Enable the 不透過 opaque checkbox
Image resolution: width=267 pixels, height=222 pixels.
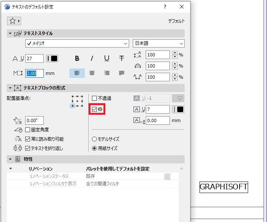94,98
